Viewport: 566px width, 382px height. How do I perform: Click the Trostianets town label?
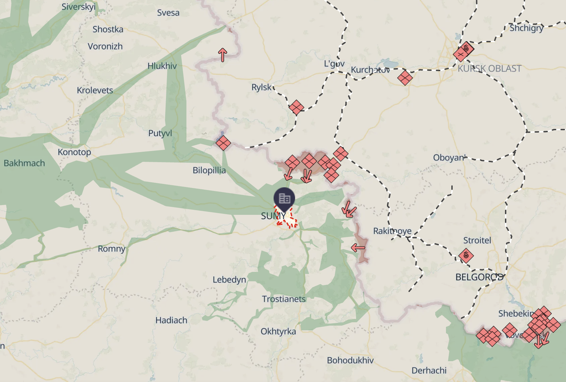[284, 299]
